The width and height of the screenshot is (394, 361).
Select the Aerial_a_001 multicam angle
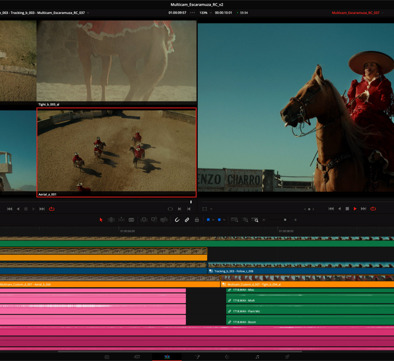point(116,153)
